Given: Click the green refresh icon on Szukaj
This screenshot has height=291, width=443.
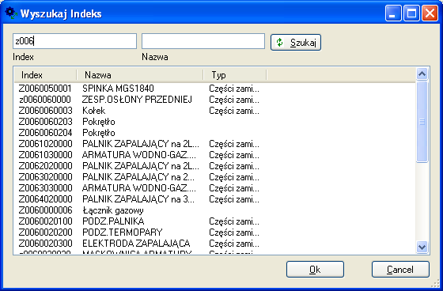Looking at the screenshot, I should [279, 43].
